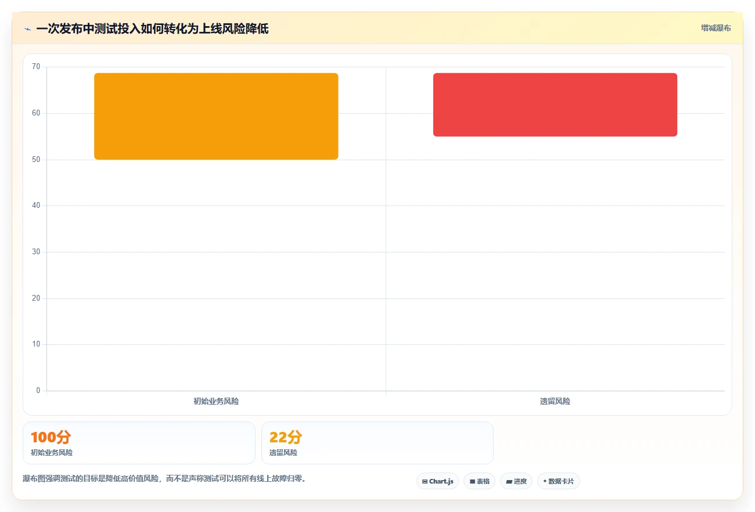Click the lightning icon beside the title
755x512 pixels.
tap(27, 28)
